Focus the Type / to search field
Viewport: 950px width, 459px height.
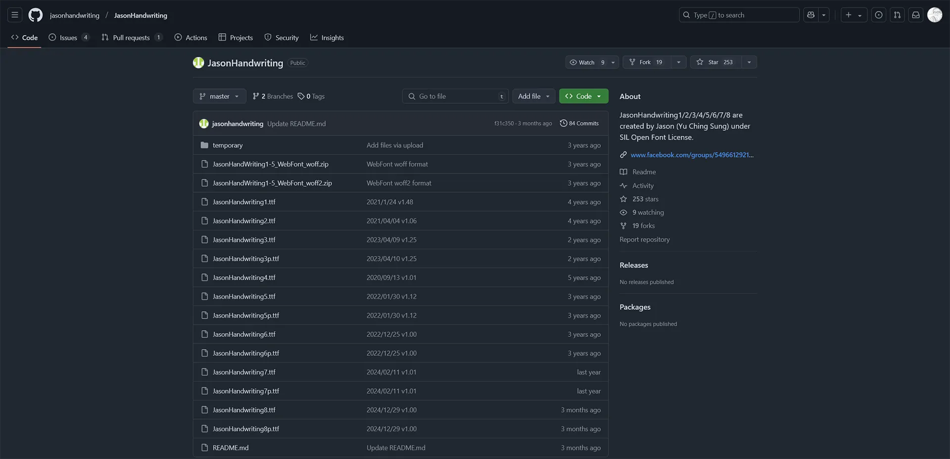tap(739, 15)
